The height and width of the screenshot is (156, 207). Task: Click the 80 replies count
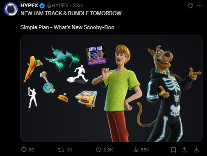[31, 150]
